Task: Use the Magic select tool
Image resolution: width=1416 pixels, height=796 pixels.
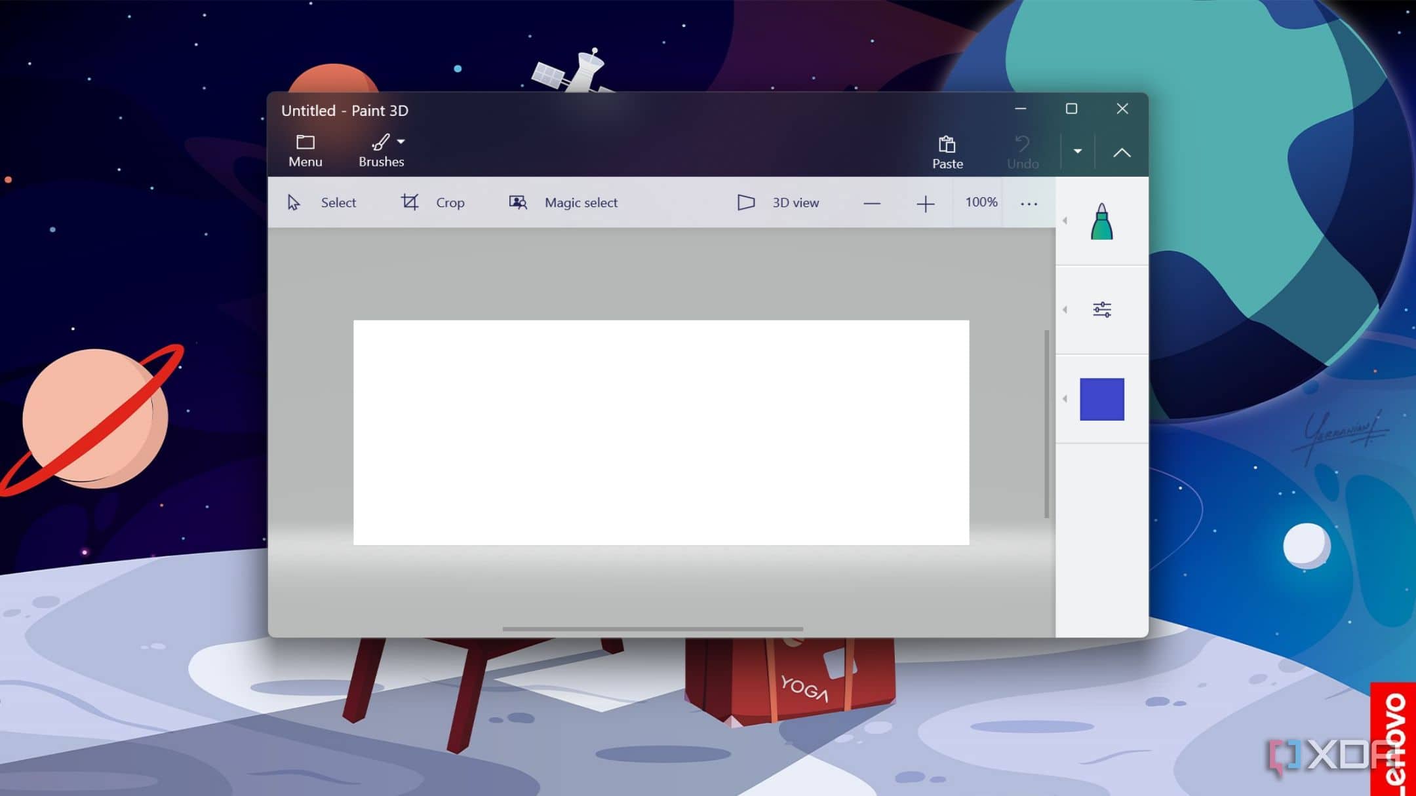Action: tap(563, 202)
